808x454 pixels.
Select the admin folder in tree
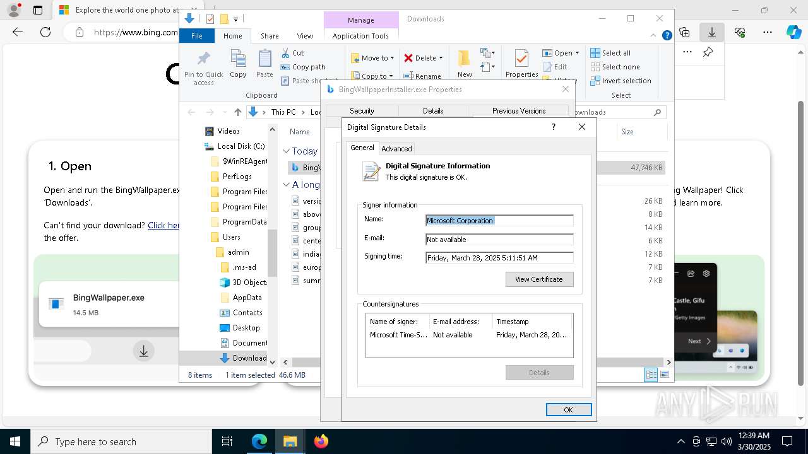click(232, 252)
